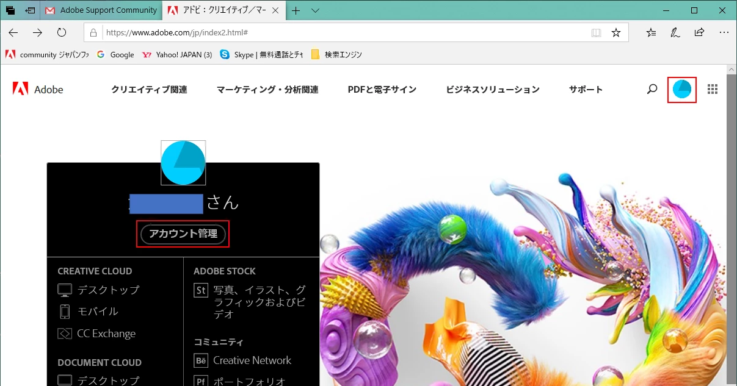Open Skype bookmark
The image size is (737, 386).
261,54
